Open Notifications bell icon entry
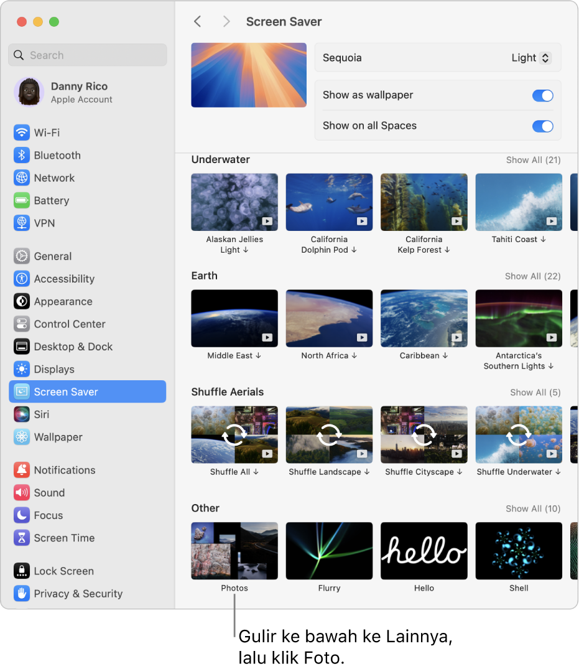The width and height of the screenshot is (579, 669). tap(21, 470)
